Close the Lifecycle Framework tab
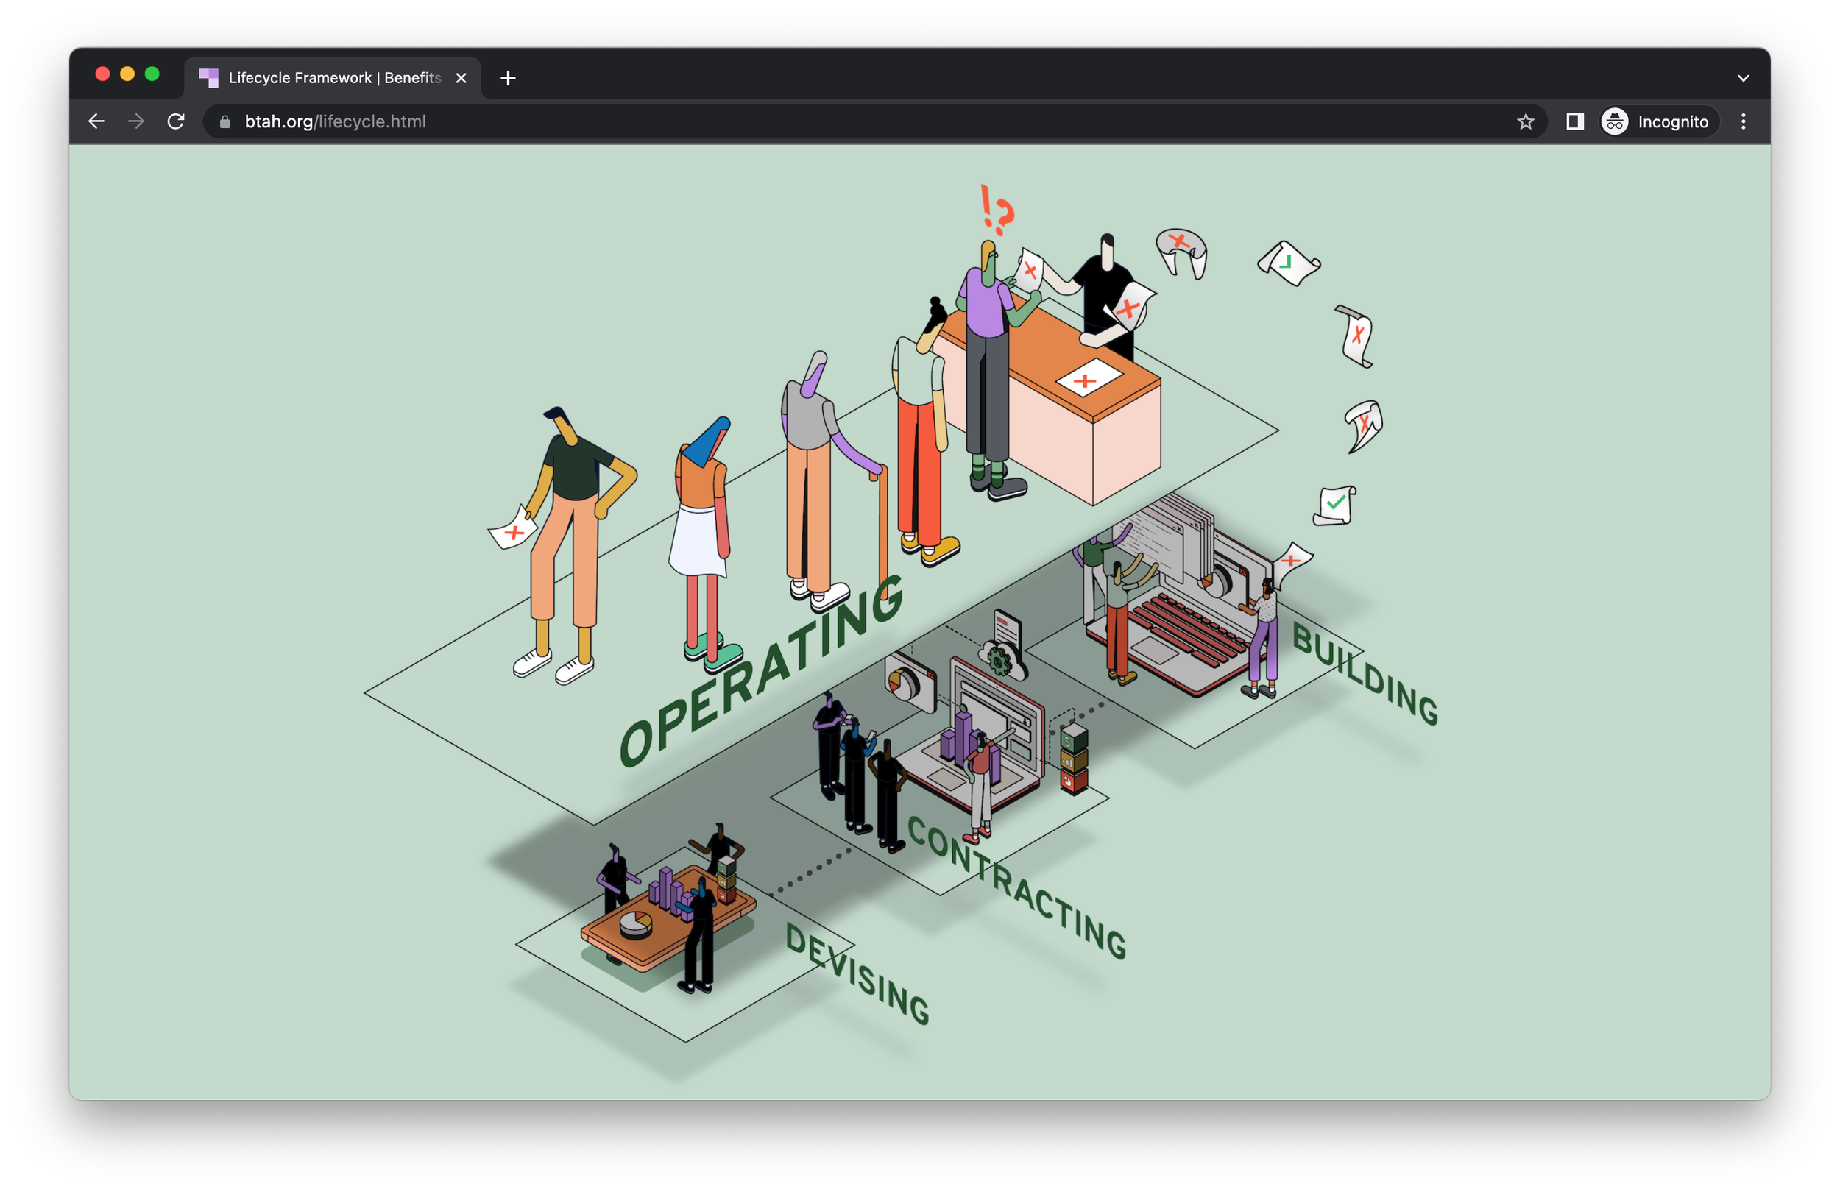This screenshot has width=1840, height=1192. pos(461,78)
